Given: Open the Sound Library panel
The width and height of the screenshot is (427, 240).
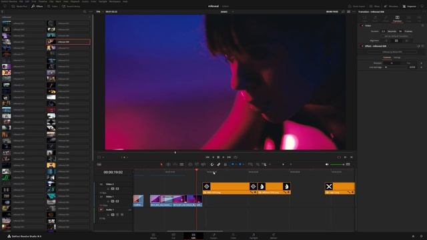Looking at the screenshot, I should coord(71,6).
